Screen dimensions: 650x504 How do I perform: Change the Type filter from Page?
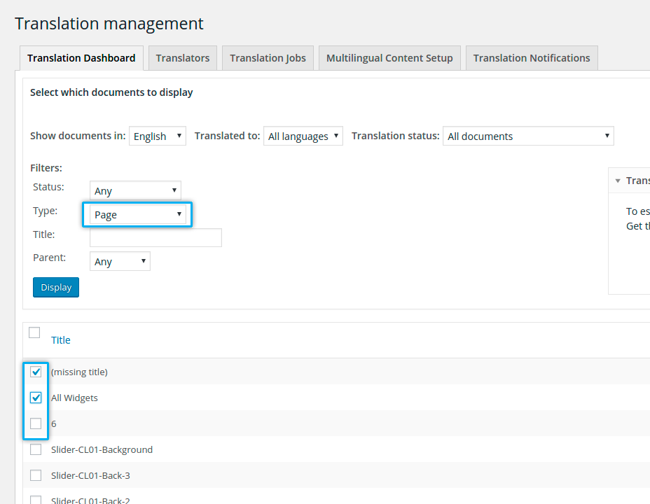tap(137, 214)
